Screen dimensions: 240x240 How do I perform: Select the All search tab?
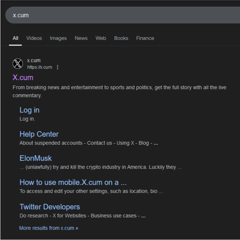coord(15,38)
